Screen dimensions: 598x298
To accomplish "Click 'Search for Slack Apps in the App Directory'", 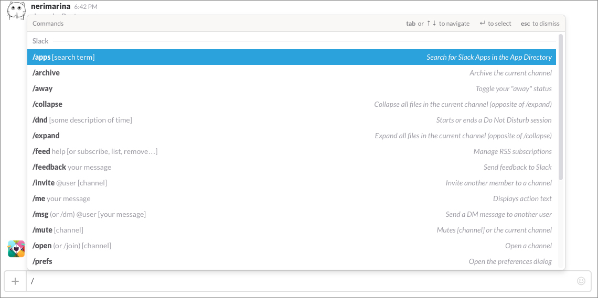I will coord(489,57).
